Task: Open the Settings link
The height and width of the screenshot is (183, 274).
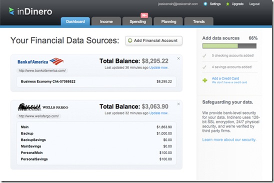Action: click(215, 4)
